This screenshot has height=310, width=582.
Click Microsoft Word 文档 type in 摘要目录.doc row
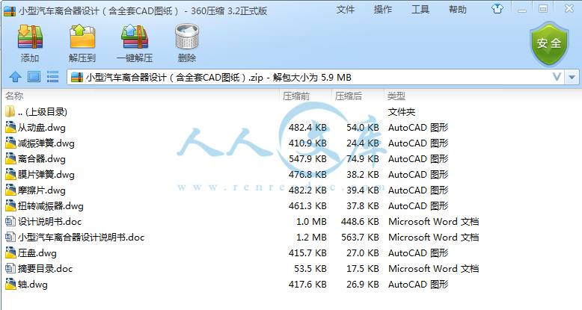(434, 269)
